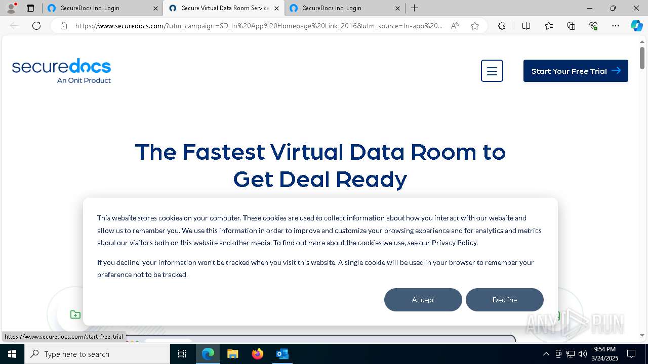Click the SecureDocs logo
This screenshot has width=648, height=364.
(x=61, y=71)
